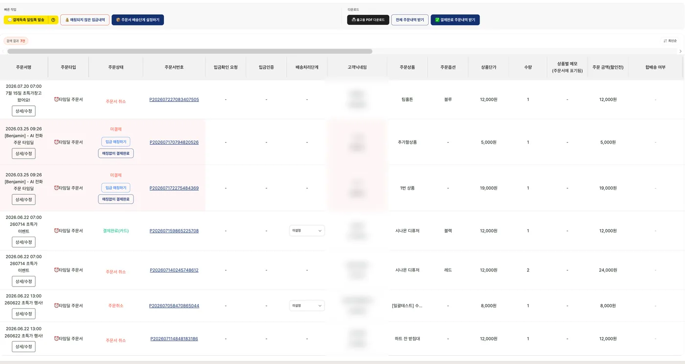Click the 하트 잔 받침대 product cell
This screenshot has width=685, height=364.
(x=407, y=339)
